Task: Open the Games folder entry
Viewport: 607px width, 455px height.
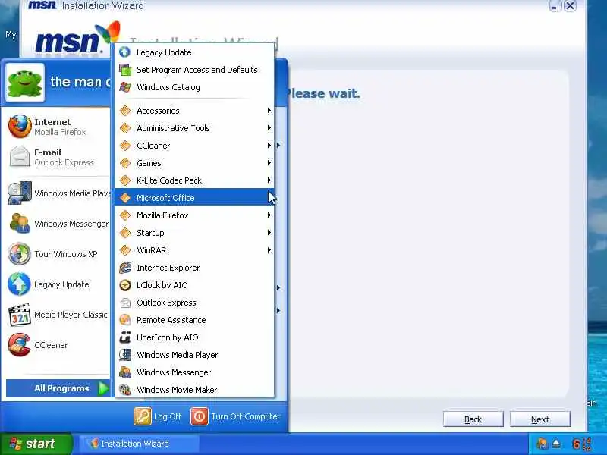Action: coord(194,163)
